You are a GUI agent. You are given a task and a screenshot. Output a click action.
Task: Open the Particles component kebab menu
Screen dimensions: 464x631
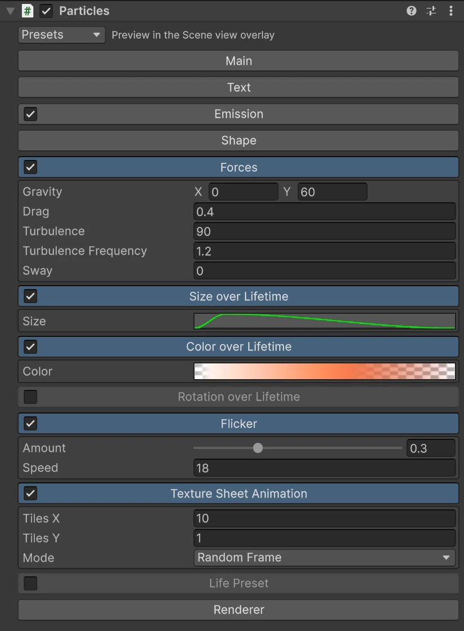point(450,11)
